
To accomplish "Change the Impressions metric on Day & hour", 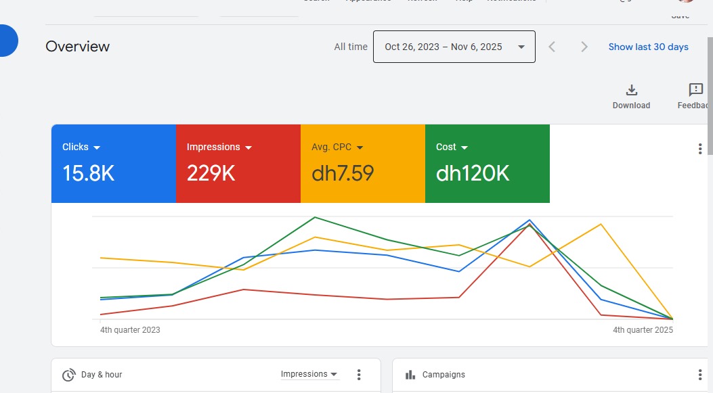I will point(309,373).
